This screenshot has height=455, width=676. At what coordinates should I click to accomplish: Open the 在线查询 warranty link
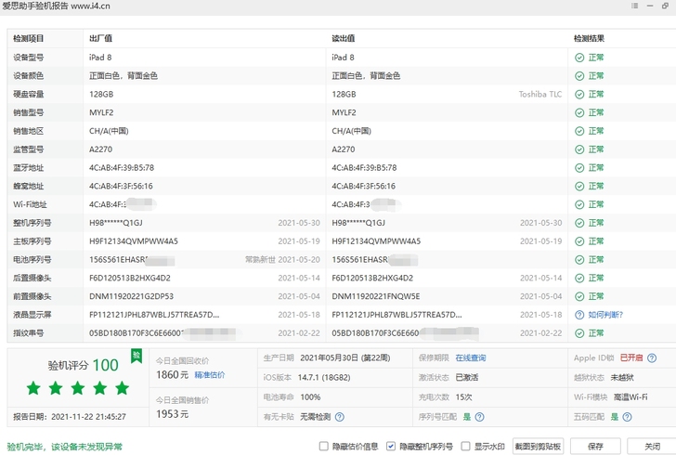click(x=471, y=357)
